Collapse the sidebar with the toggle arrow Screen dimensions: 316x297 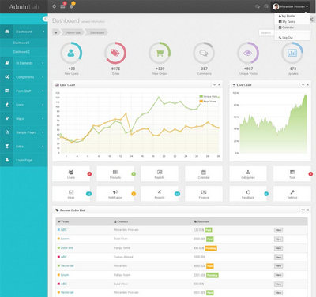pyautogui.click(x=45, y=19)
